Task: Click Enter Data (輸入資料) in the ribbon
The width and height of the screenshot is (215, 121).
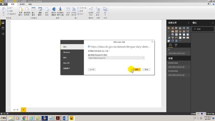Action: [x=33, y=11]
